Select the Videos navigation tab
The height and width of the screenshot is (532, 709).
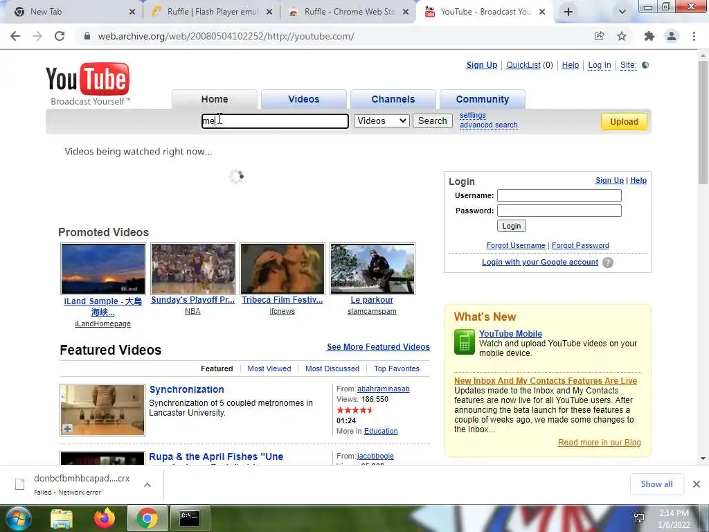[304, 99]
